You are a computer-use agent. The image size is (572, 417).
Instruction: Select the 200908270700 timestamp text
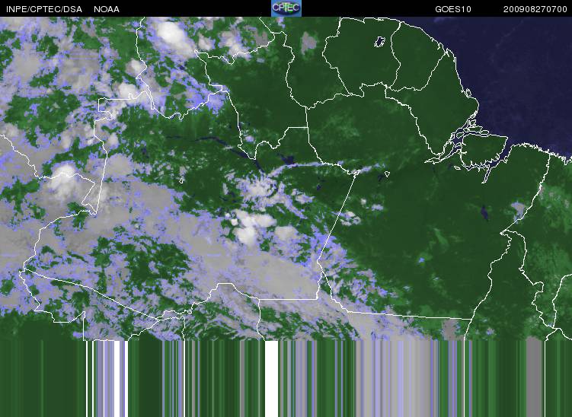pyautogui.click(x=535, y=9)
